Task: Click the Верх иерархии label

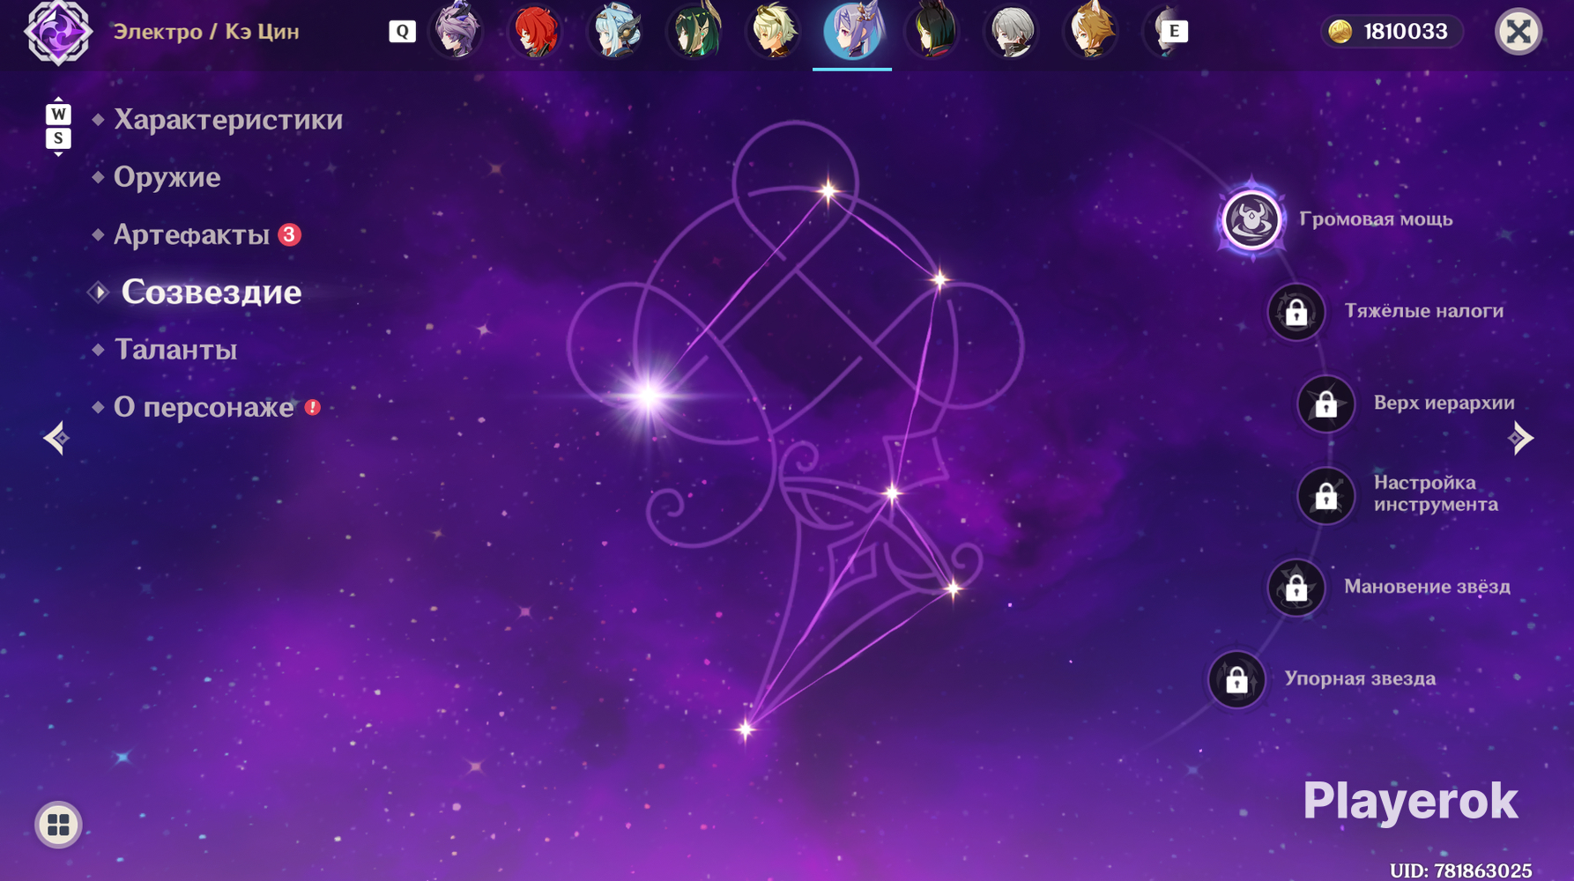Action: coord(1444,403)
